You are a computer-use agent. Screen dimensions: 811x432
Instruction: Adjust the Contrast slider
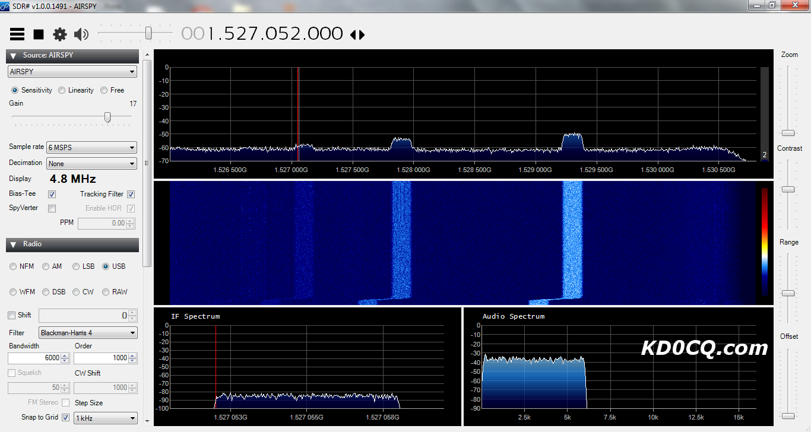click(788, 189)
